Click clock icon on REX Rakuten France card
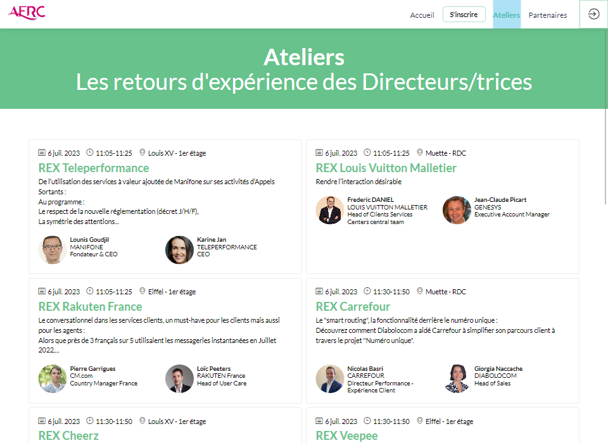The image size is (608, 443). 89,290
